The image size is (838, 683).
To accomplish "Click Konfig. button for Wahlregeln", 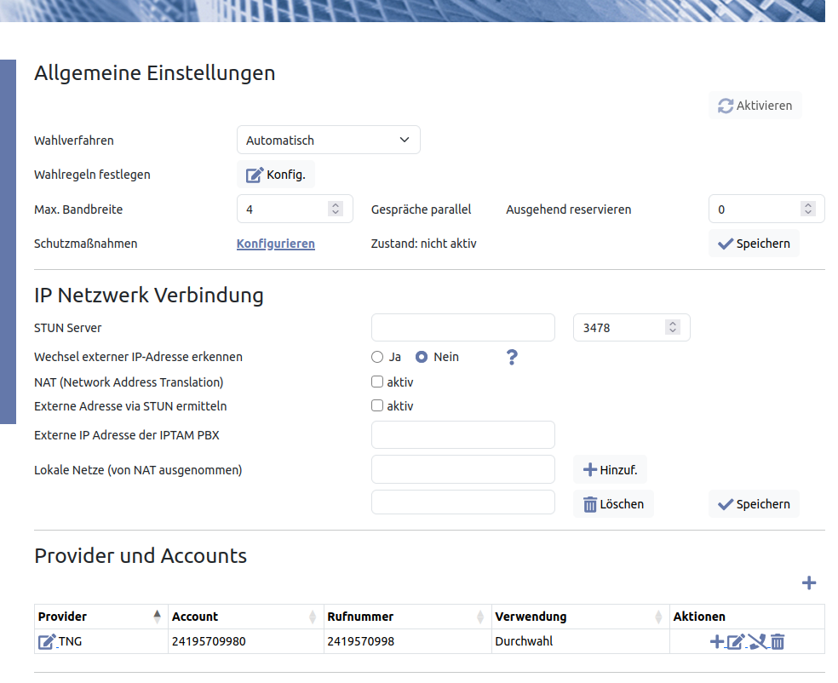I will (275, 175).
